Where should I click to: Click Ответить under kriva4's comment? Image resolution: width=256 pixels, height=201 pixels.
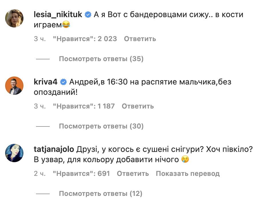pos(137,106)
